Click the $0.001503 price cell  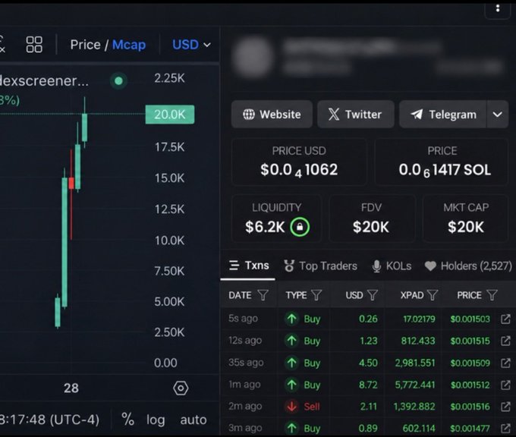pos(470,319)
